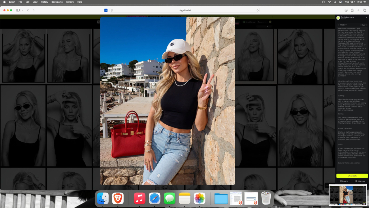Click the Safari compass icon in the Dock

155,198
